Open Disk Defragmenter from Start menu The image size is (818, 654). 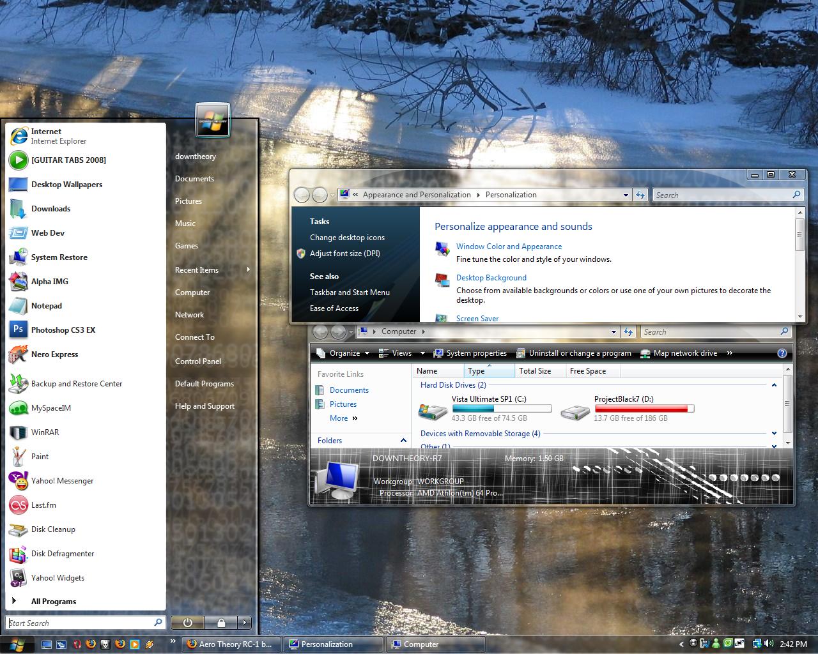85,554
